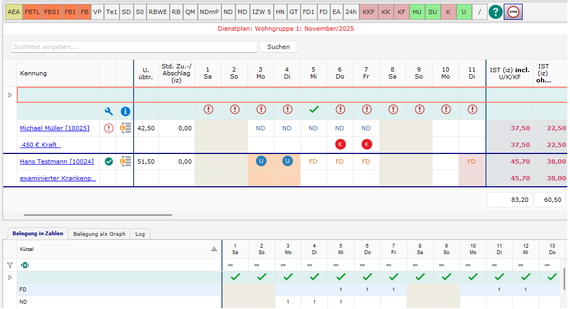
Task: Expand the summary row in Belegung table
Action: tap(9, 277)
